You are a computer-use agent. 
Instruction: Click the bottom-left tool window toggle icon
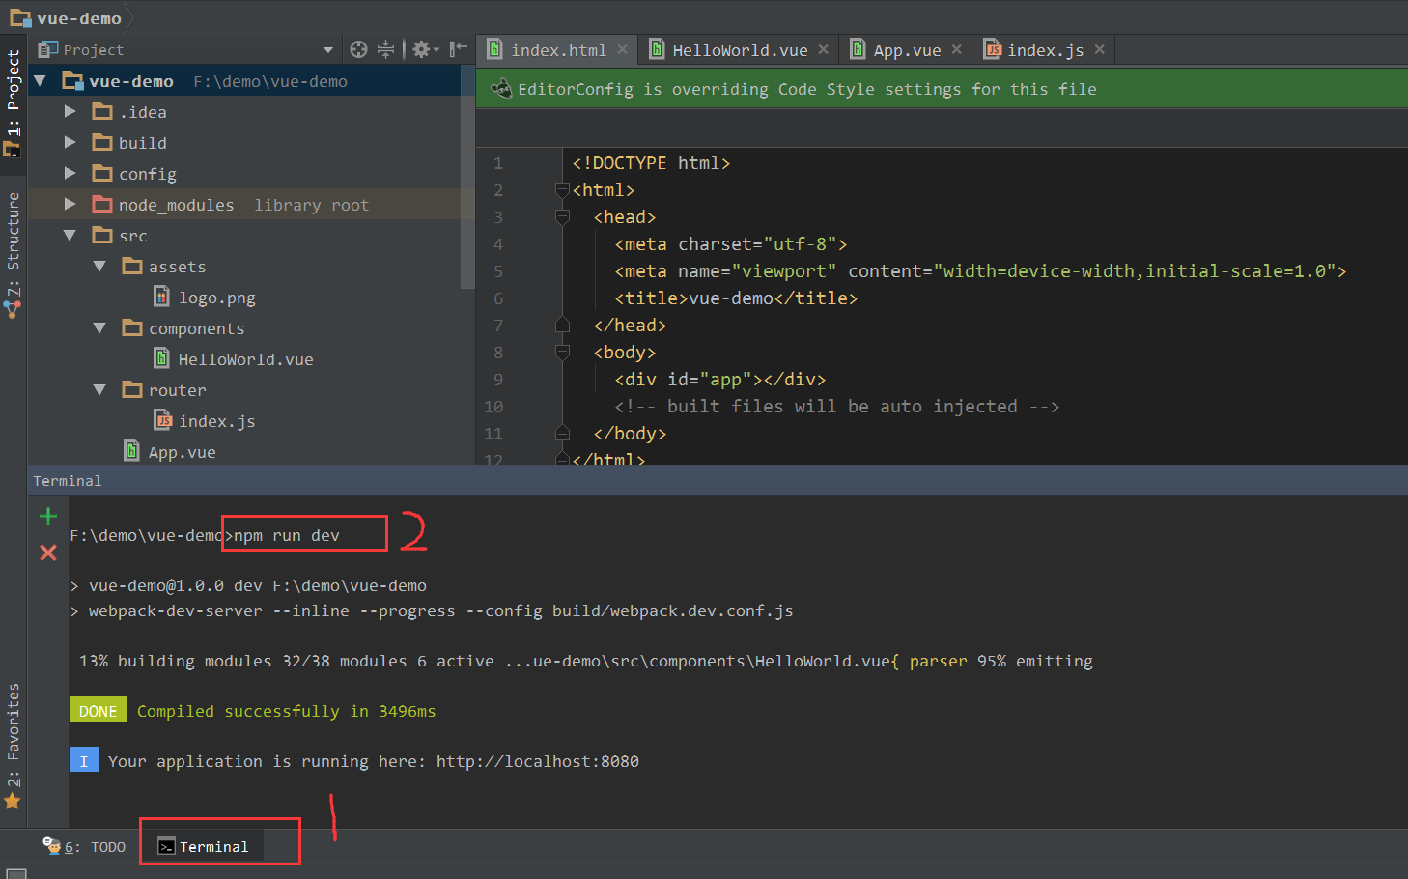(x=16, y=873)
